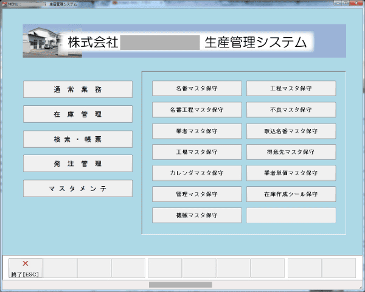Launch 工程マスタ保守
The image size is (365, 292).
[x=291, y=88]
